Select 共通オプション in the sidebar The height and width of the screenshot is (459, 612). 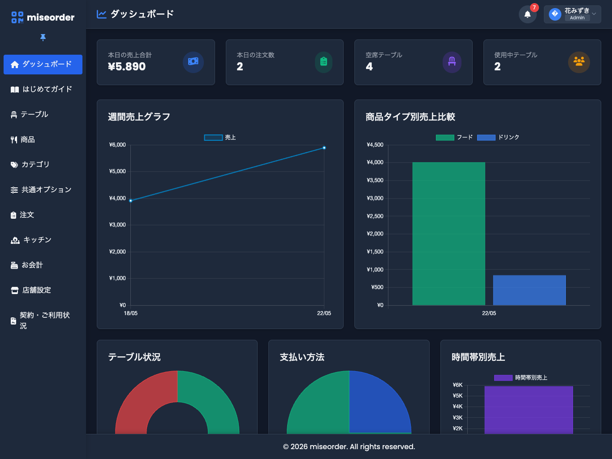click(x=43, y=190)
